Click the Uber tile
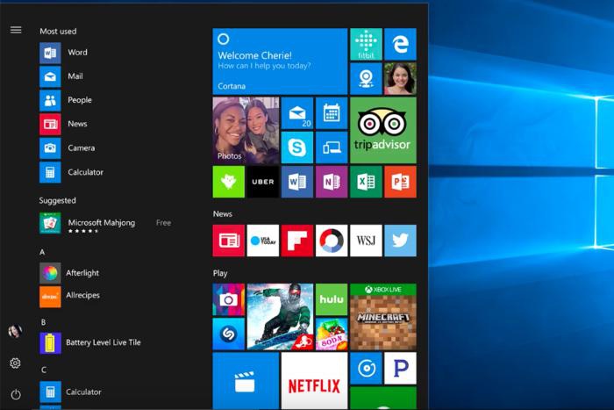 tap(263, 182)
